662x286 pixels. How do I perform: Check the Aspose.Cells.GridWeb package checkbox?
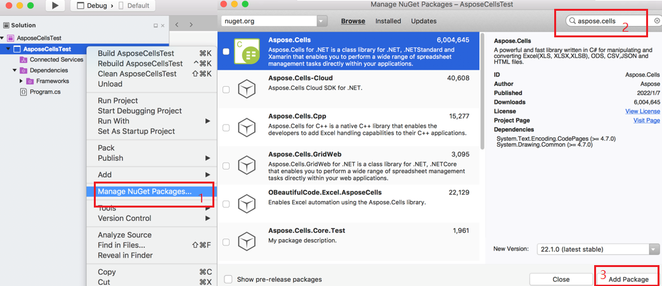pos(226,166)
